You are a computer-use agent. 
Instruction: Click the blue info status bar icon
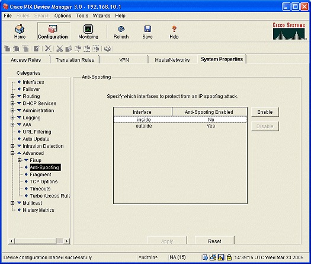coord(205,257)
